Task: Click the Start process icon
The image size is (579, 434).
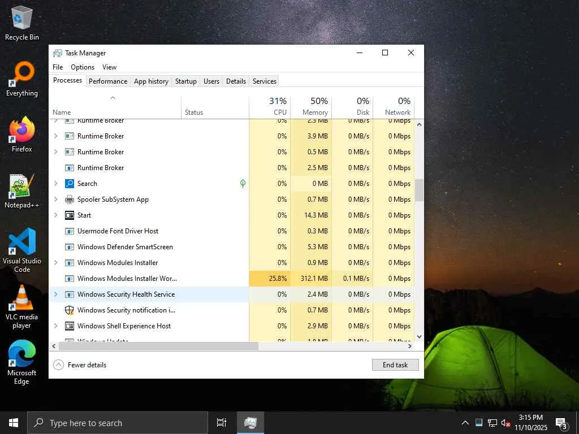Action: 70,215
